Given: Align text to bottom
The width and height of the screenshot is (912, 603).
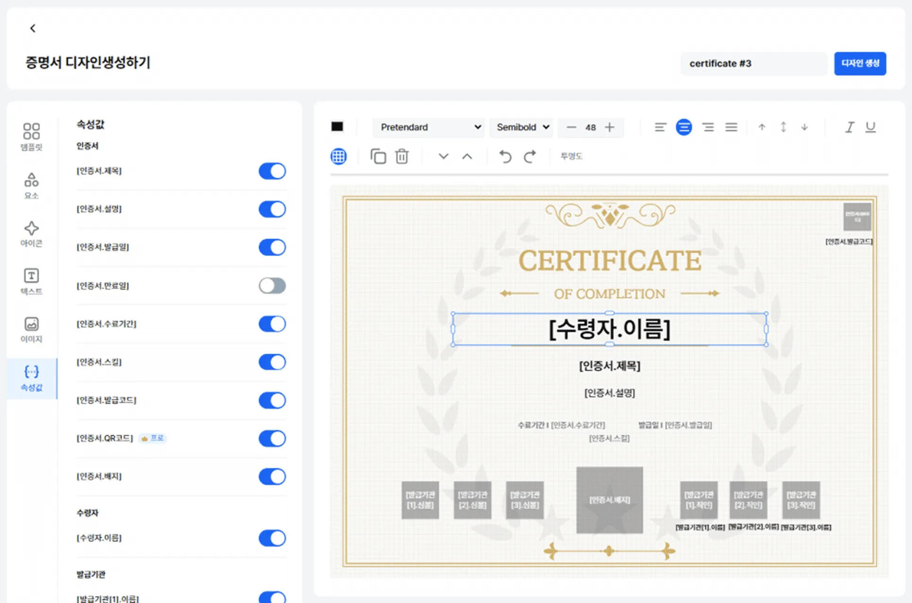Looking at the screenshot, I should click(804, 127).
